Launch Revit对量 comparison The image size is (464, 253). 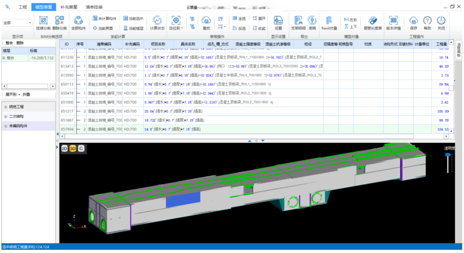tap(329, 21)
